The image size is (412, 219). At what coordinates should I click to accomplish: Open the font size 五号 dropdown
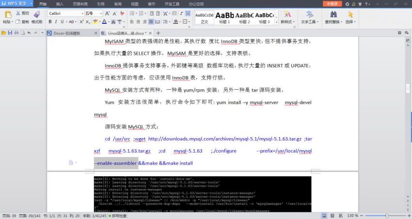[101, 14]
